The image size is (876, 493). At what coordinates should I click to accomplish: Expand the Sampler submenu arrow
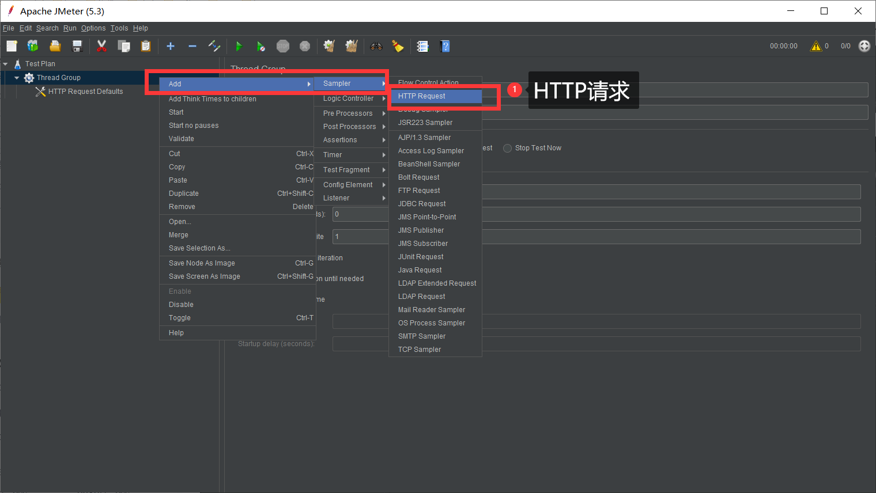[x=384, y=84]
